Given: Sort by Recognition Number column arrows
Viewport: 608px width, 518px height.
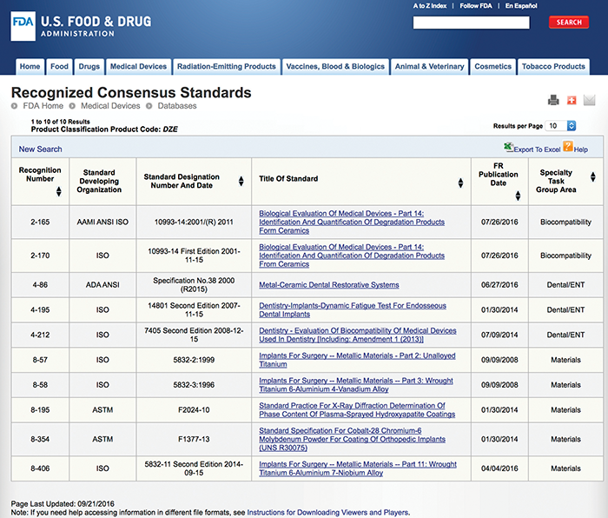Looking at the screenshot, I should tap(59, 191).
